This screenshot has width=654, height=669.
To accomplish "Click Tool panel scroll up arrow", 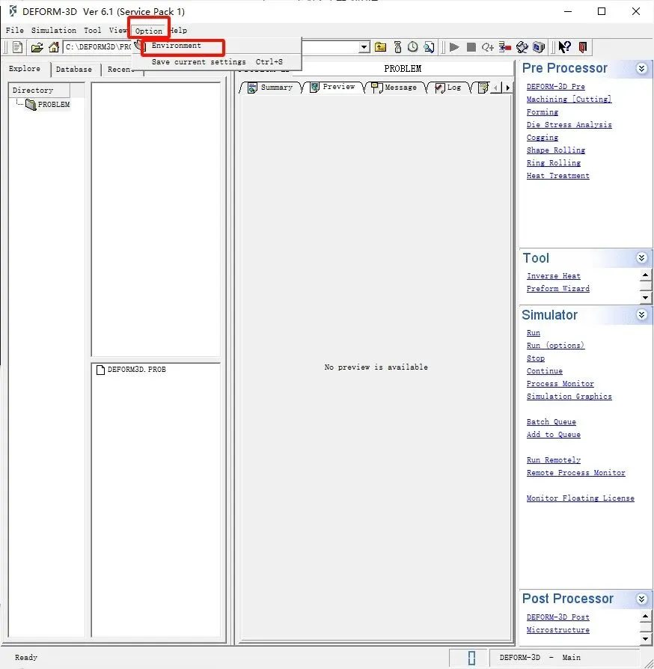I will (646, 275).
